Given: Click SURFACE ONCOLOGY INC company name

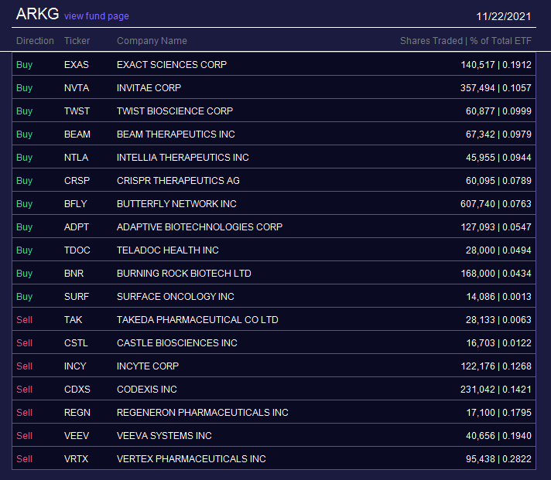Looking at the screenshot, I should coord(176,296).
